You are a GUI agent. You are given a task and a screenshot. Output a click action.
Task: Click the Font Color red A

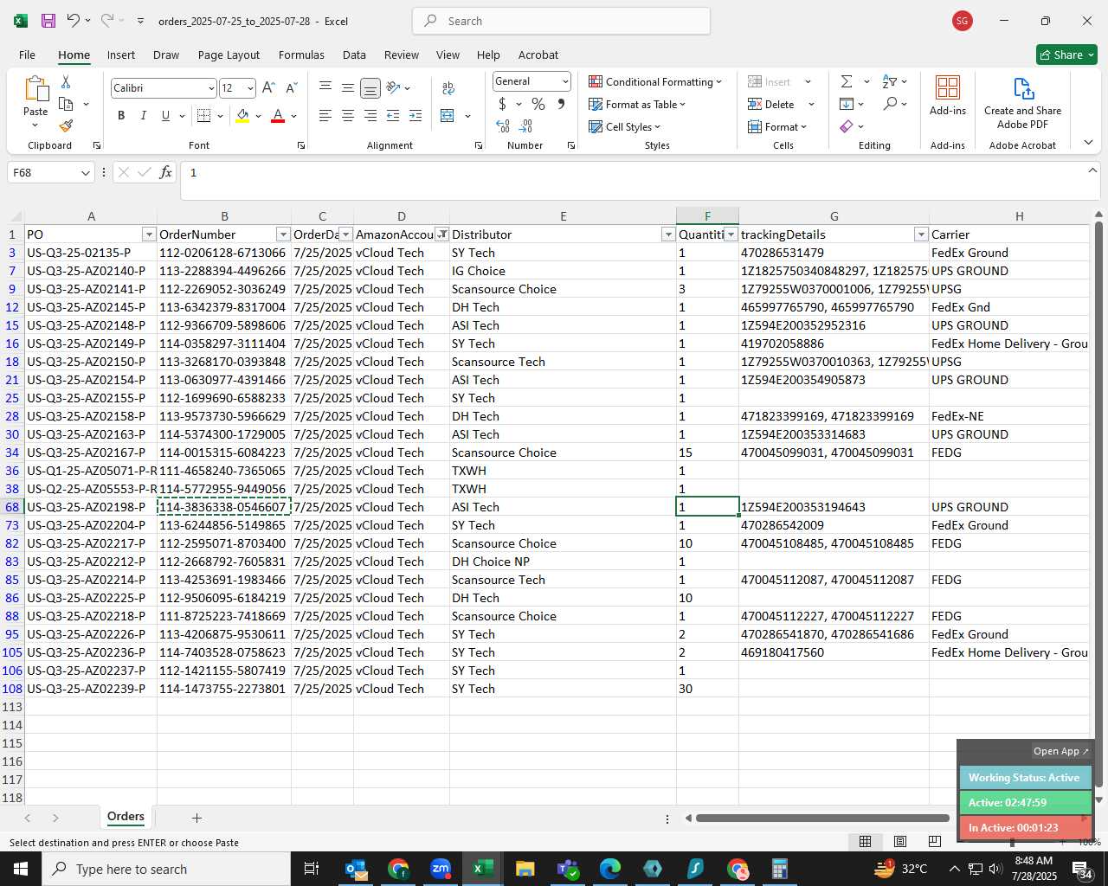(278, 116)
